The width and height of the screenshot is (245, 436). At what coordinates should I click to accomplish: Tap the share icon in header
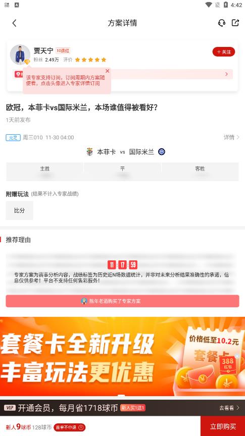(235, 23)
